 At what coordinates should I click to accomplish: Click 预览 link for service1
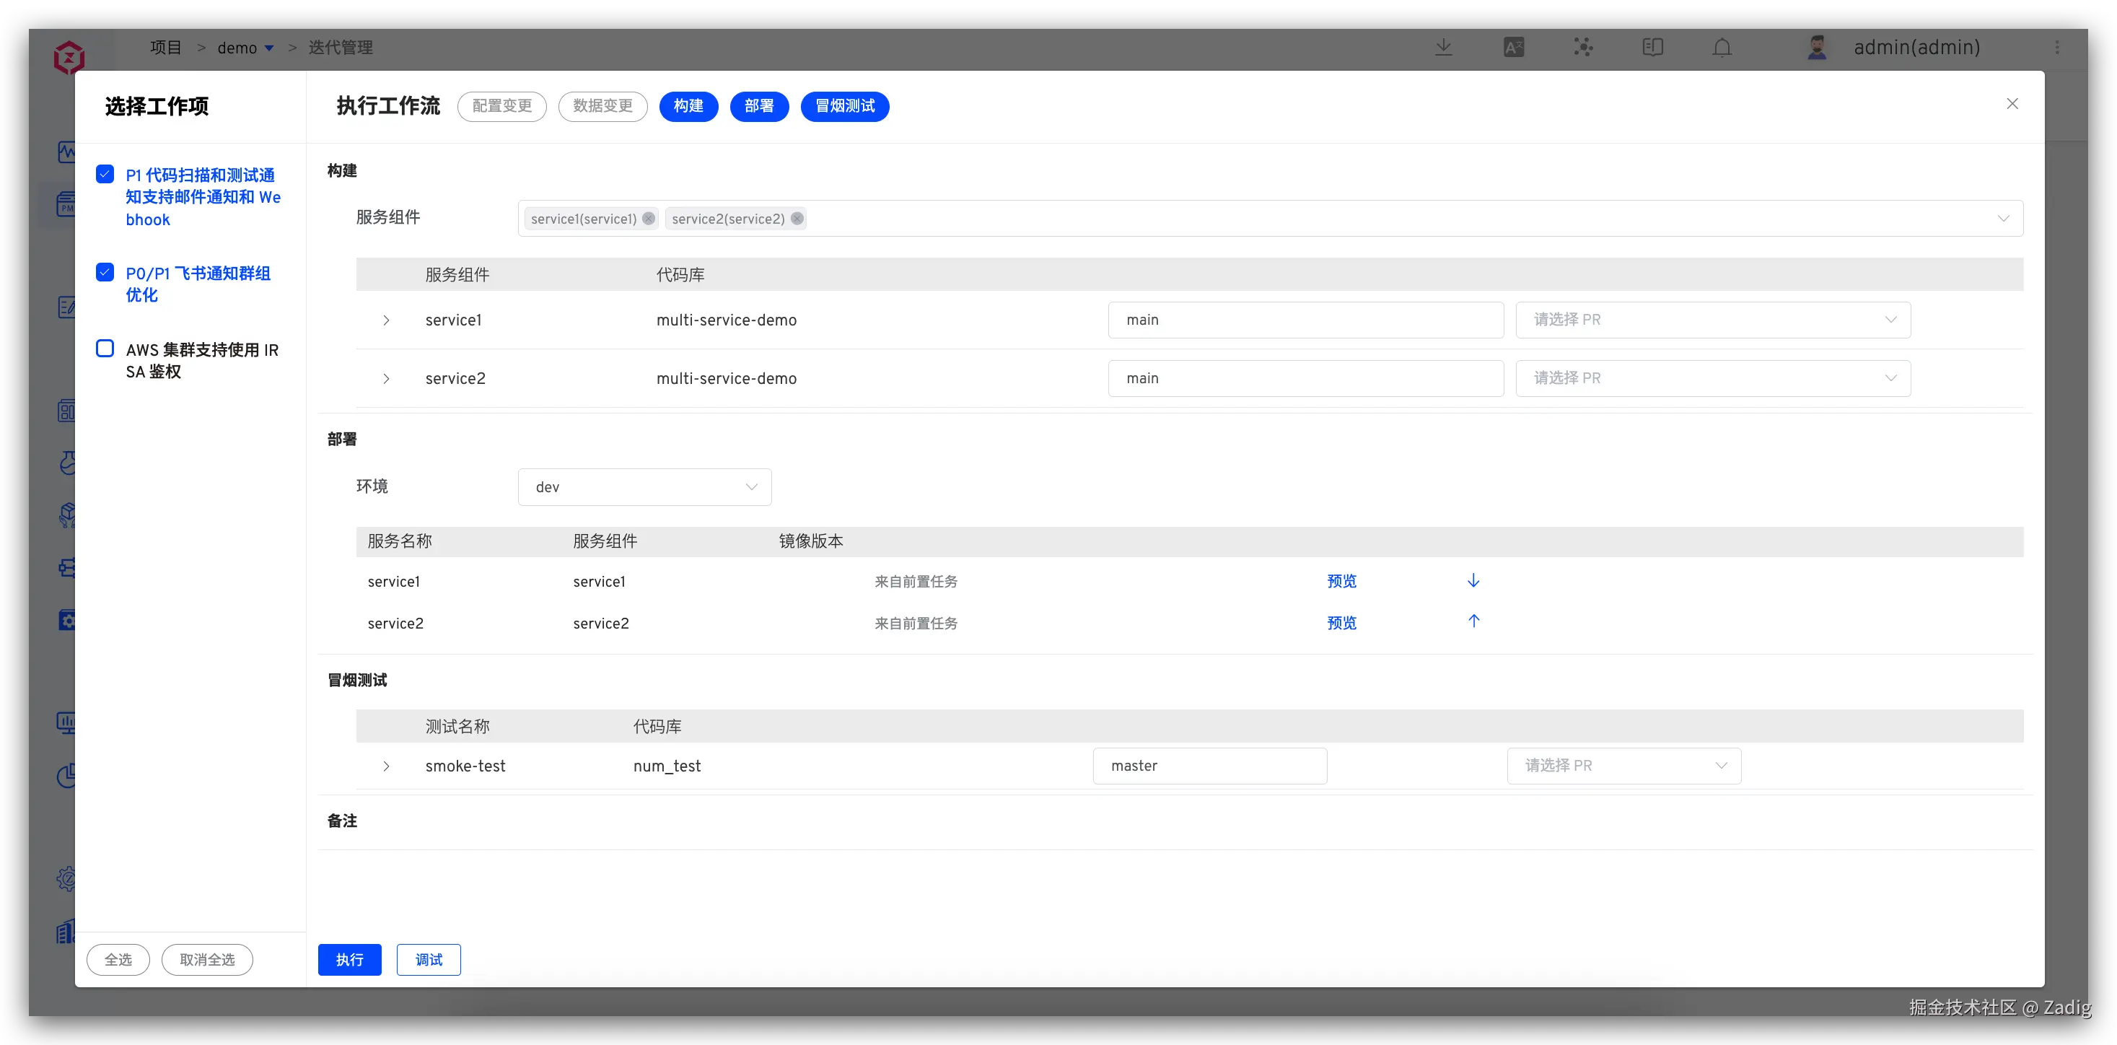[x=1341, y=581]
